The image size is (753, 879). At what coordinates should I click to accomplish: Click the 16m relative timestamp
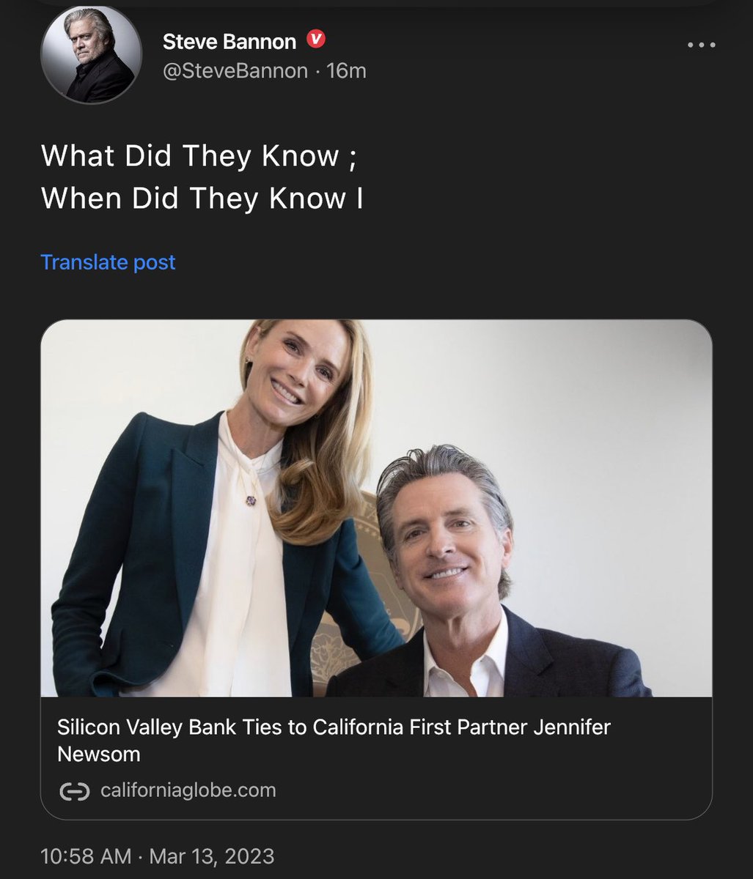coord(346,71)
